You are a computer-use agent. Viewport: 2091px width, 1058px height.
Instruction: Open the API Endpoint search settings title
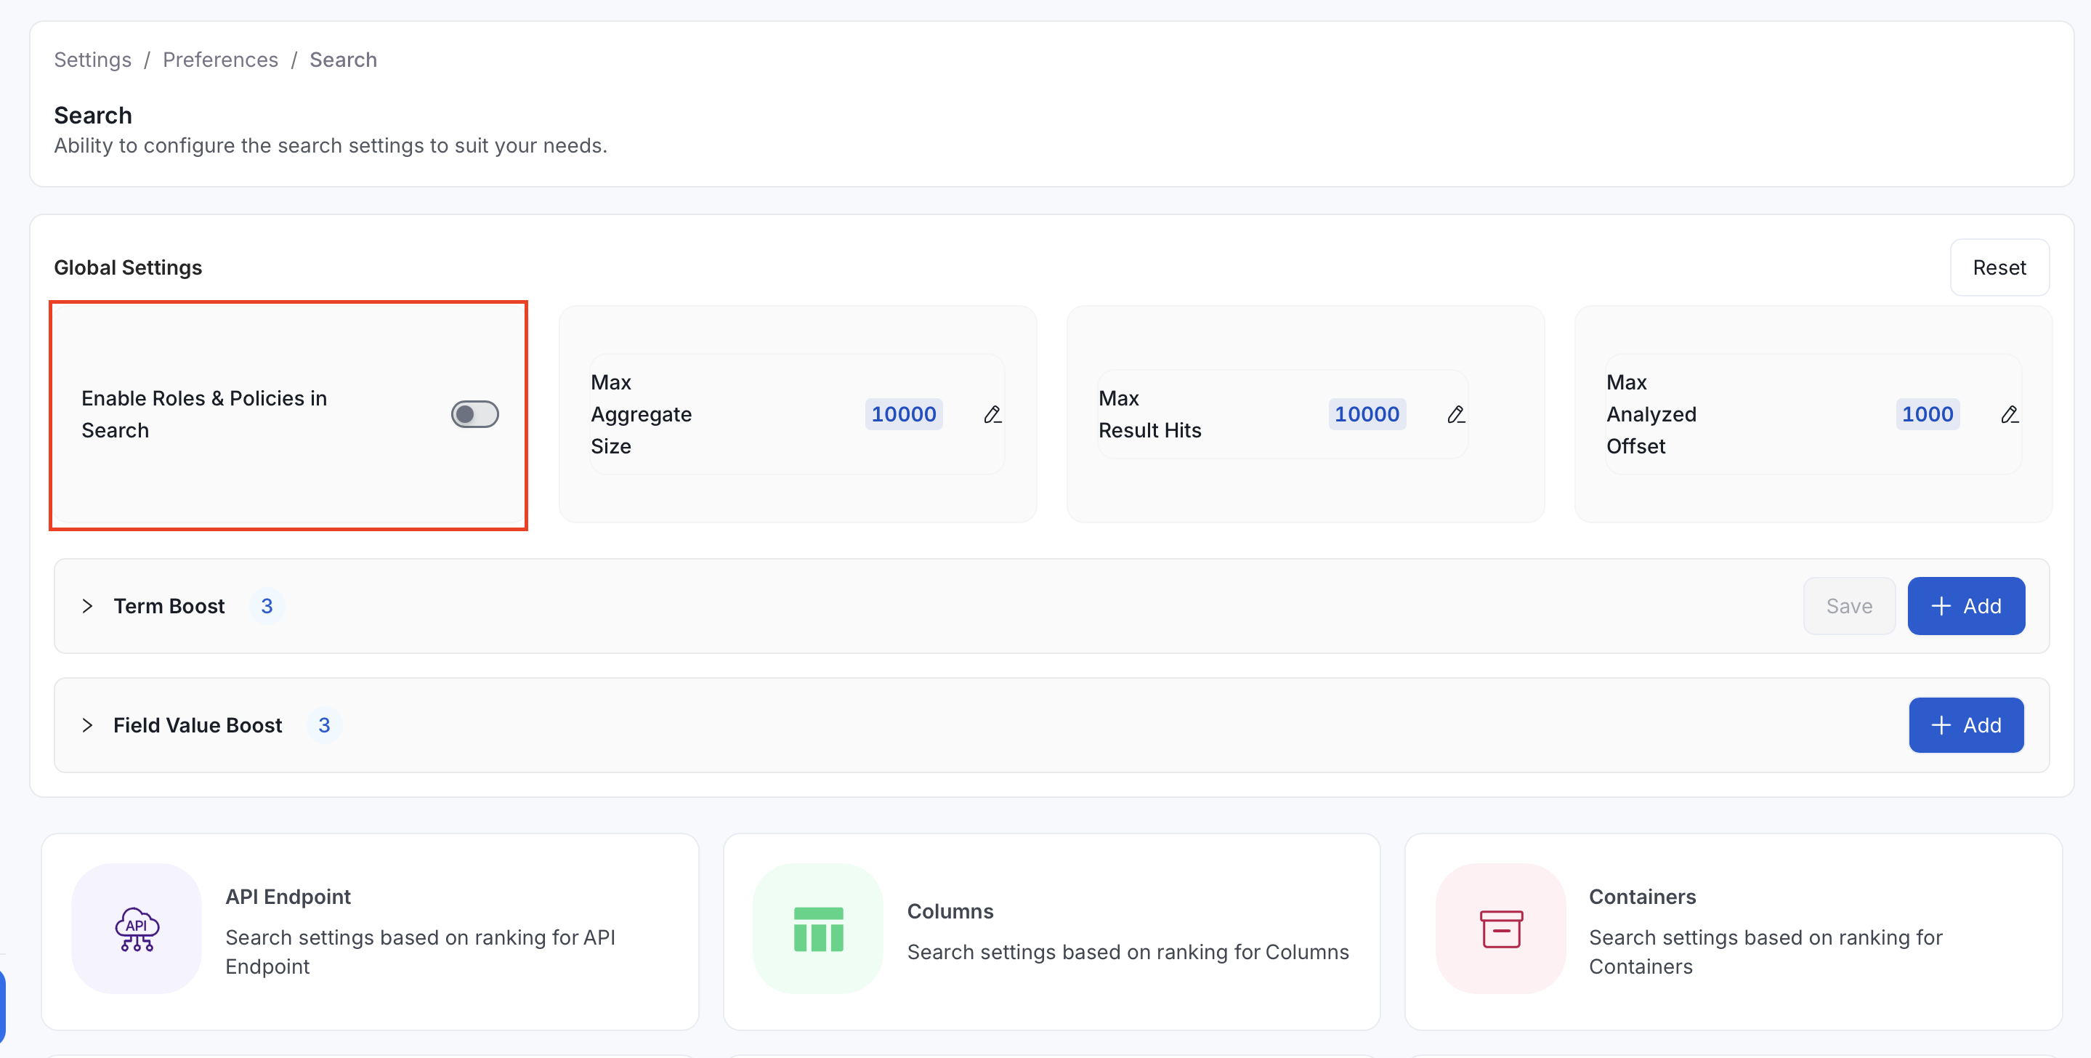(x=288, y=897)
